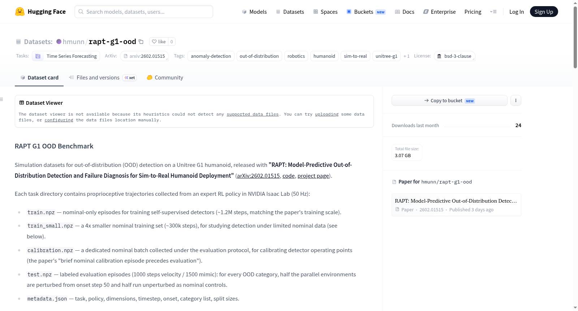Open the hmunn user avatar
Viewport: 578px width, 311px height.
(59, 42)
